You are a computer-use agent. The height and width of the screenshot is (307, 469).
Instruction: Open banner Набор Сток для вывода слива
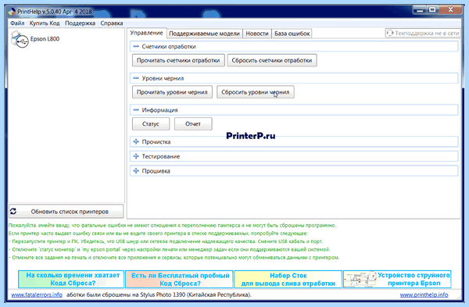pos(288,279)
